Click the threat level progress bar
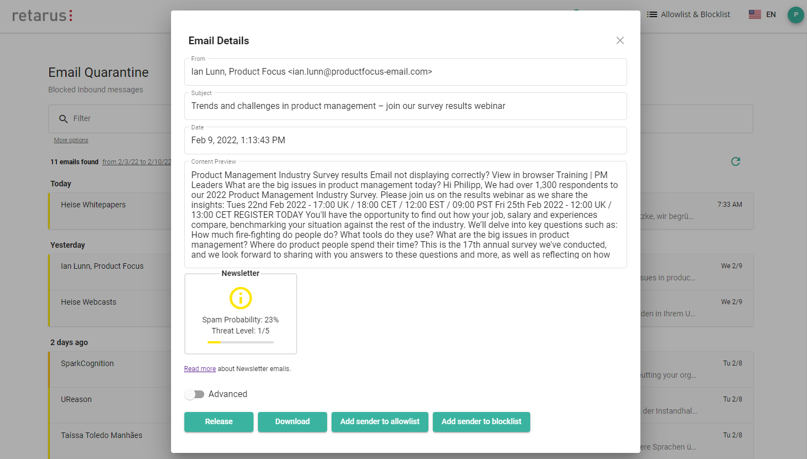807x459 pixels. 241,342
